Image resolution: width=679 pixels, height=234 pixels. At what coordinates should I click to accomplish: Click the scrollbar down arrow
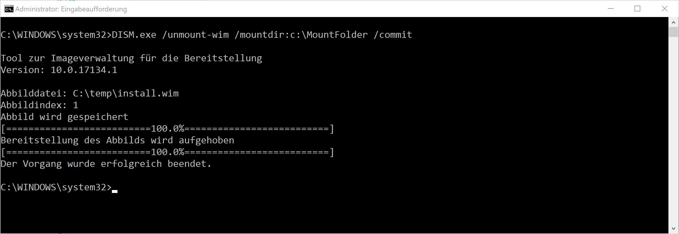(673, 228)
